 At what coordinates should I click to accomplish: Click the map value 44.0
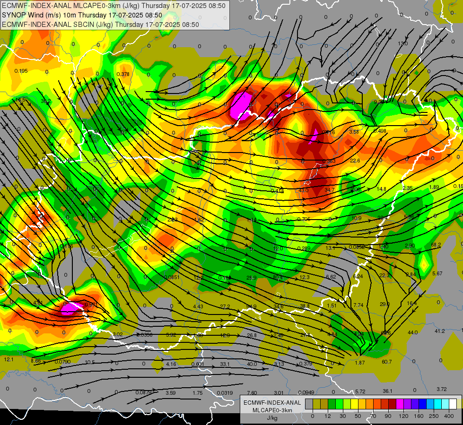412,332
